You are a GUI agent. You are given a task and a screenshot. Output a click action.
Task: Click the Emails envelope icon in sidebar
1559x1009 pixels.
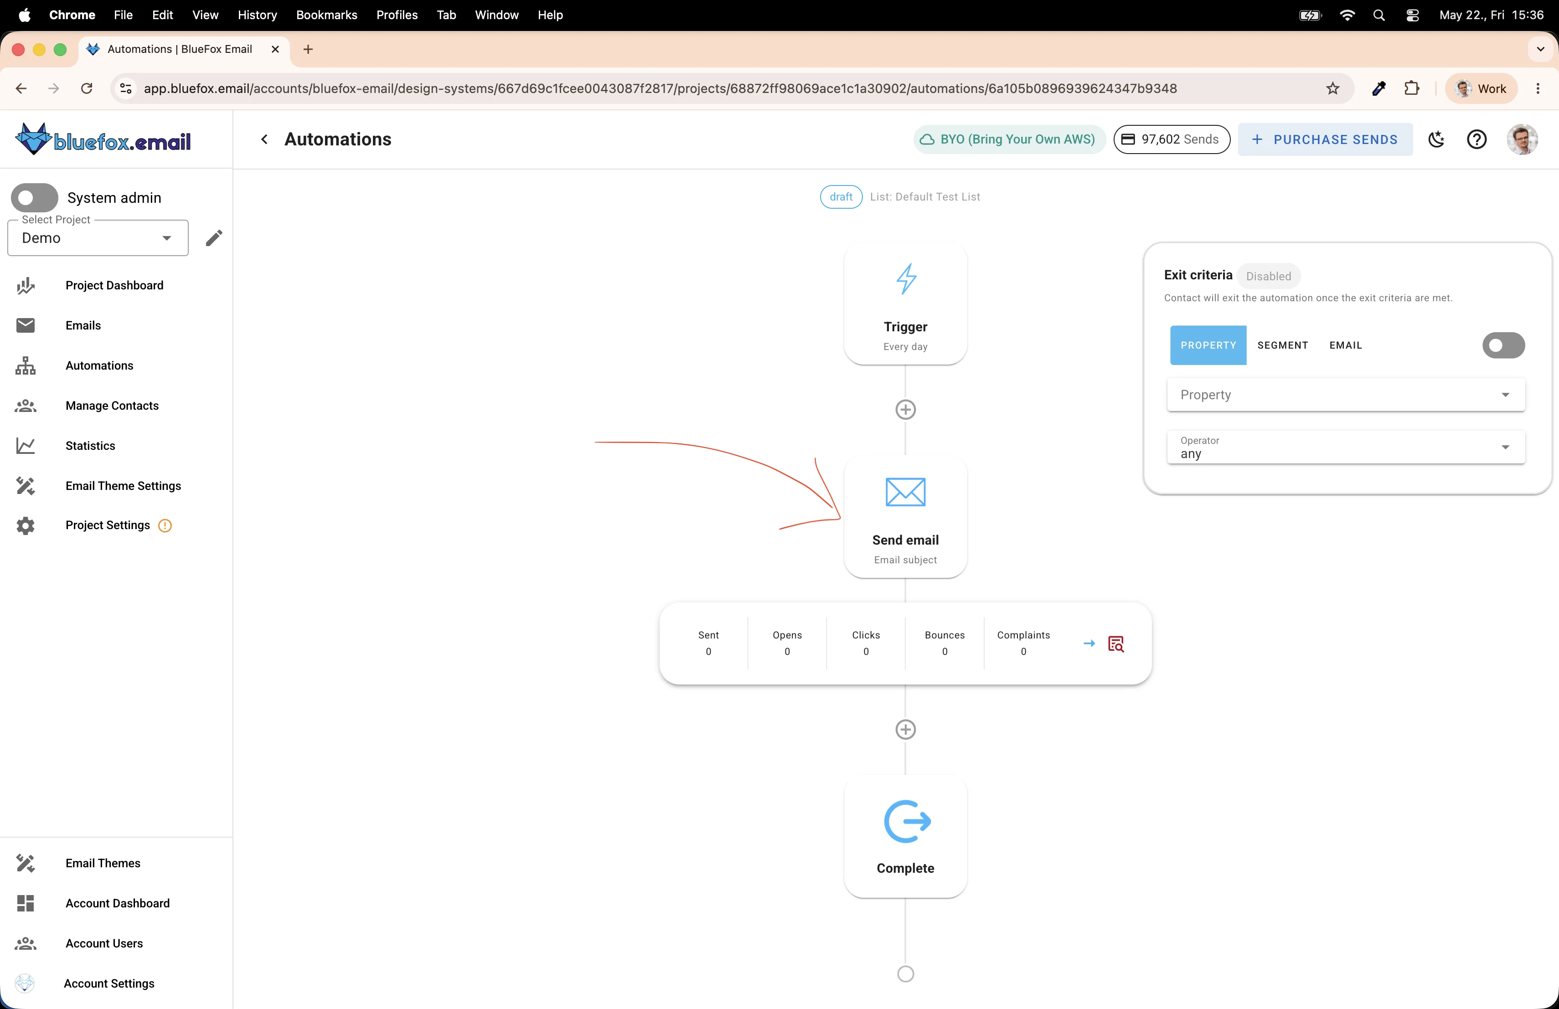click(x=26, y=325)
